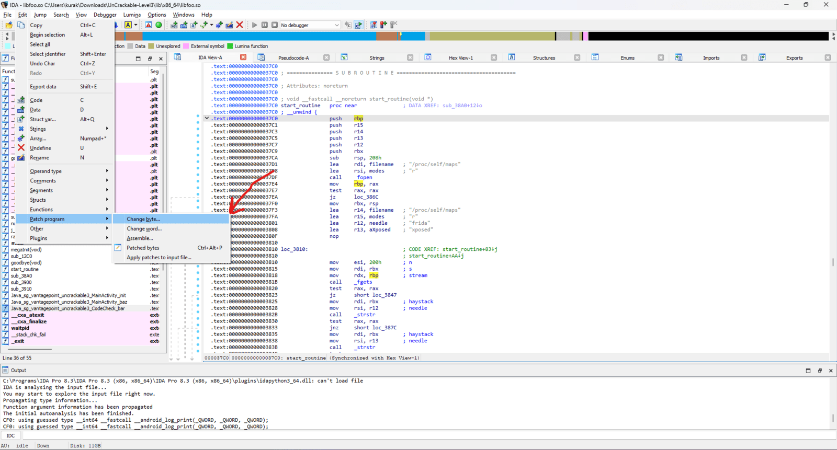Choose Export data from Edit menu

(x=65, y=87)
